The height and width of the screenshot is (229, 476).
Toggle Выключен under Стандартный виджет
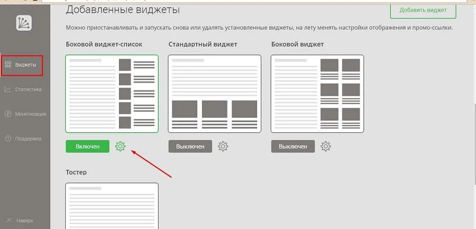click(190, 146)
